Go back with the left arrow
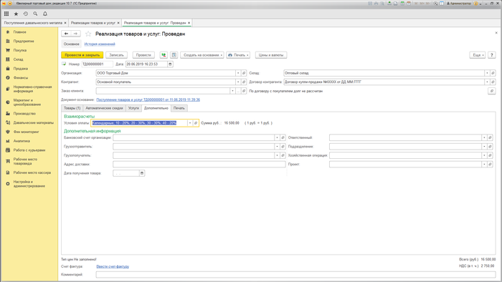Viewport: 502px width, 282px height. (66, 34)
